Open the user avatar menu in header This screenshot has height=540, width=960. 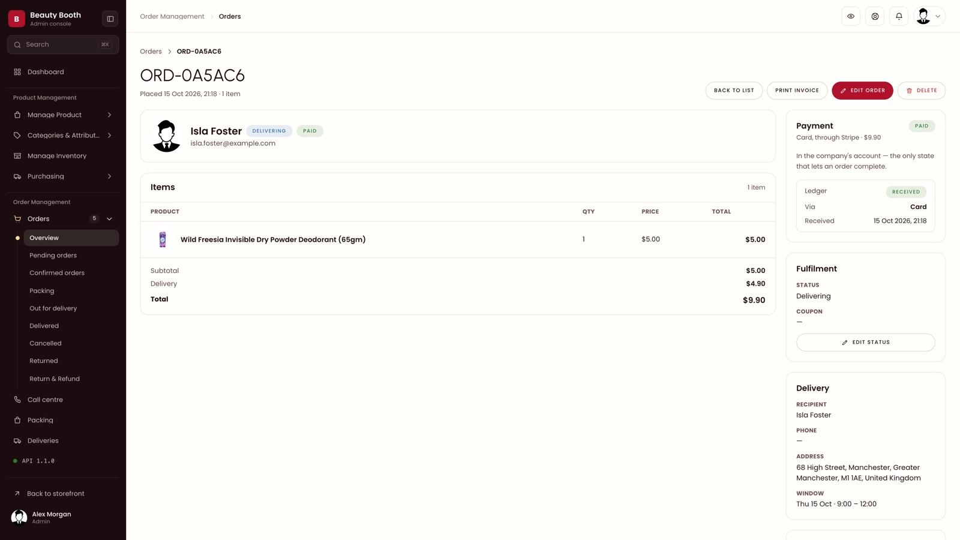coord(929,16)
